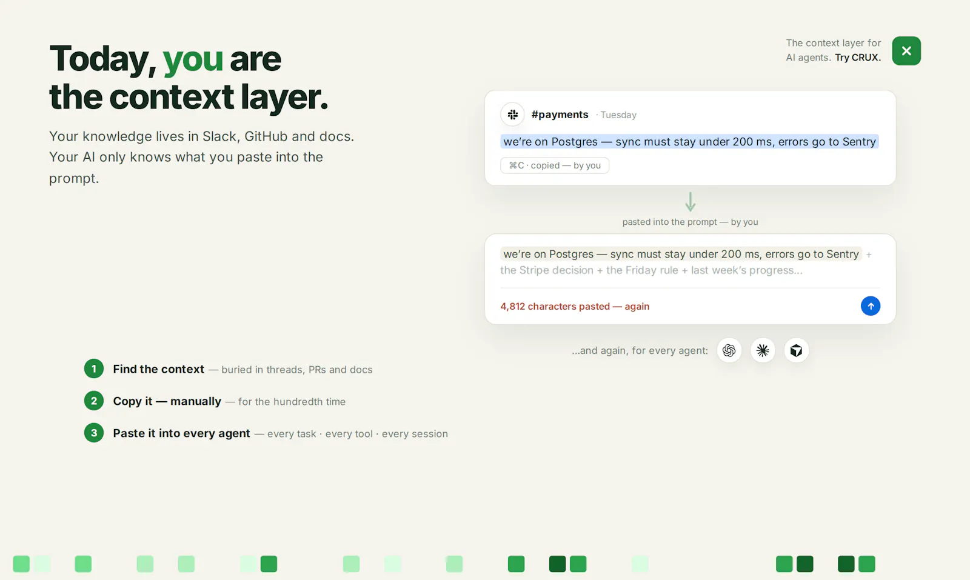Click the blue highlighted Postgres message in #payments
970x580 pixels.
pos(690,142)
